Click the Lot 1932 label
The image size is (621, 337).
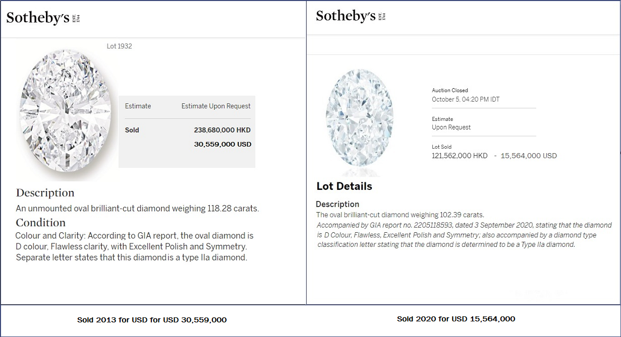tap(119, 46)
